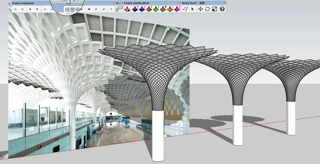Select the orange Extrude Push Pull (X) tool
The height and width of the screenshot is (164, 320).
point(170,9)
